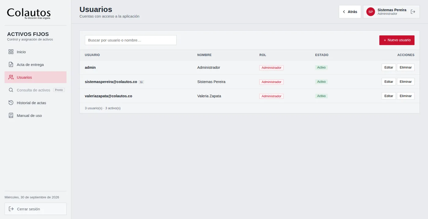Click the ESTADO column header
The width and height of the screenshot is (428, 219).
(322, 55)
